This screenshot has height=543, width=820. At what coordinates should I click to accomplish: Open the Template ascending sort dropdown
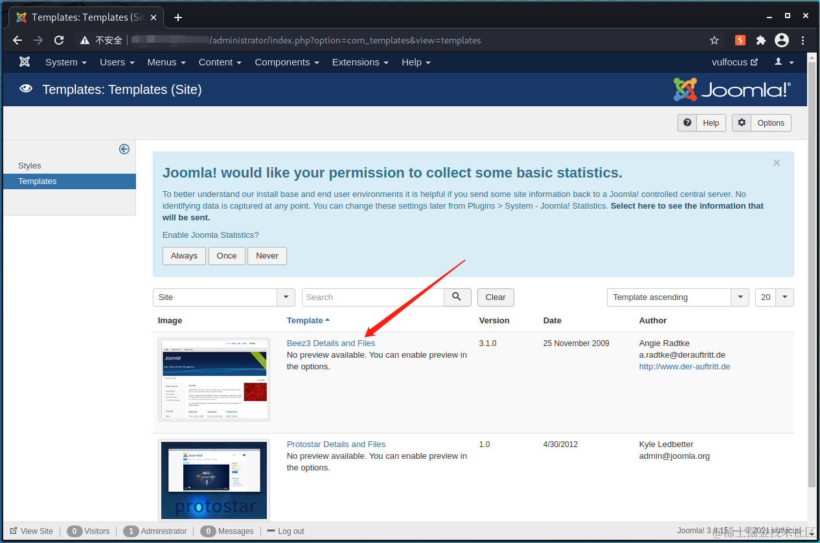[678, 297]
